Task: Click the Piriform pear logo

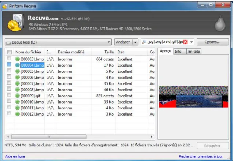Action: pos(220,23)
